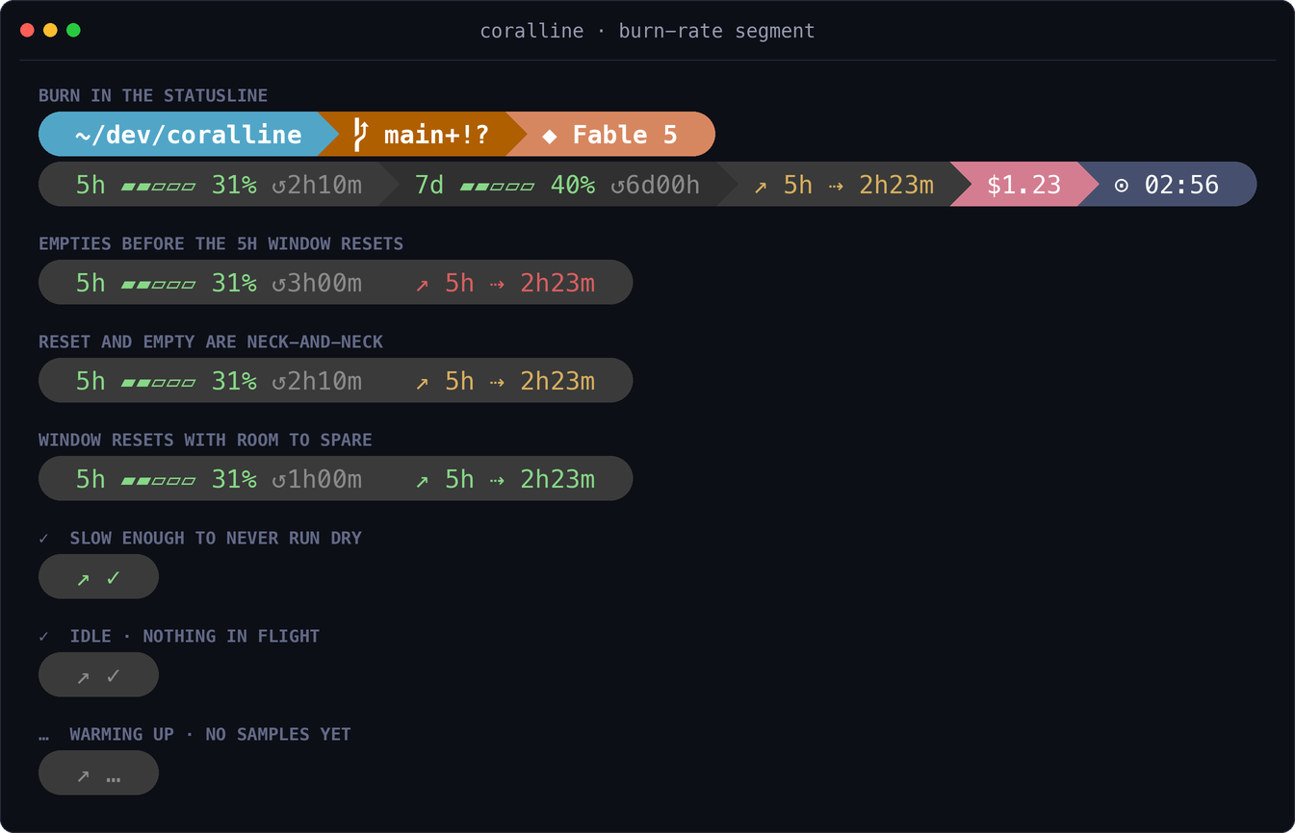Click the usage bar in the ↺3h00m row

(159, 284)
